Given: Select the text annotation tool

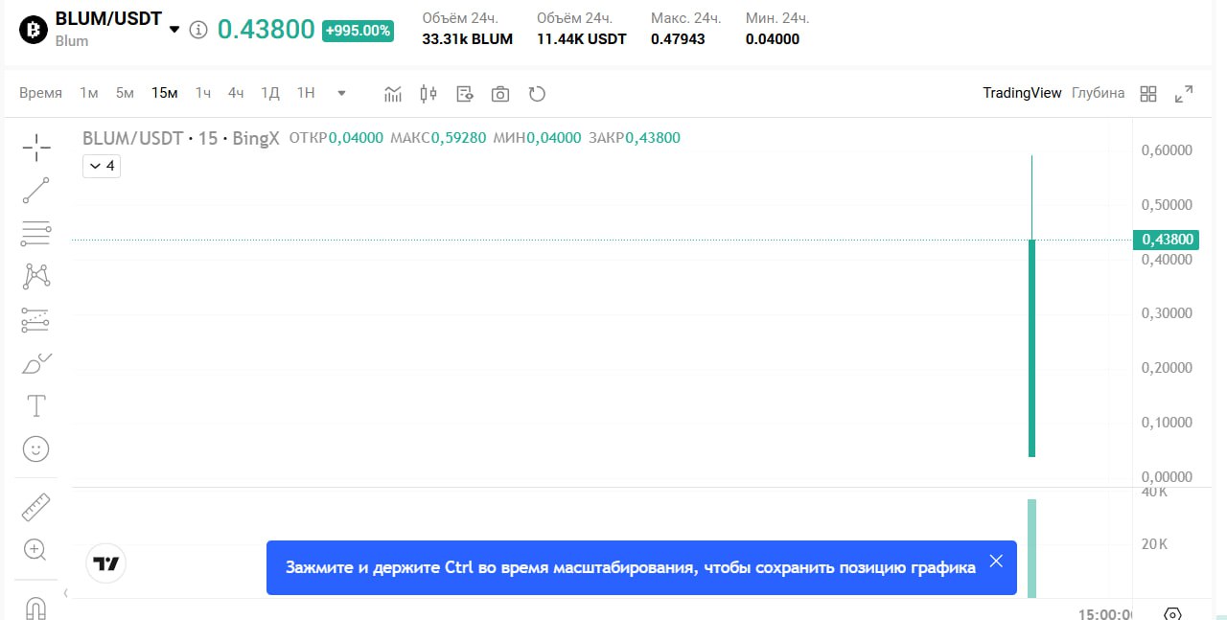Looking at the screenshot, I should coord(36,406).
